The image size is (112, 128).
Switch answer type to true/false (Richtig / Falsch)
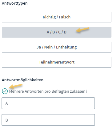click(57, 17)
